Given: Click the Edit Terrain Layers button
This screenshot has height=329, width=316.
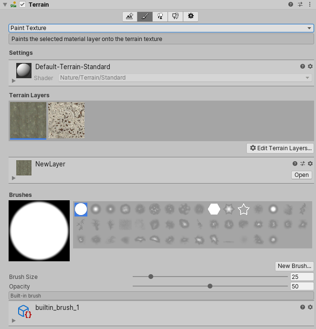Looking at the screenshot, I should pos(280,148).
